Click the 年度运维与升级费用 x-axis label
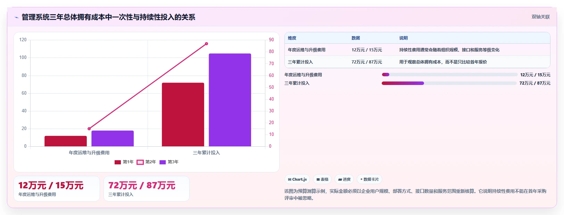 89,153
